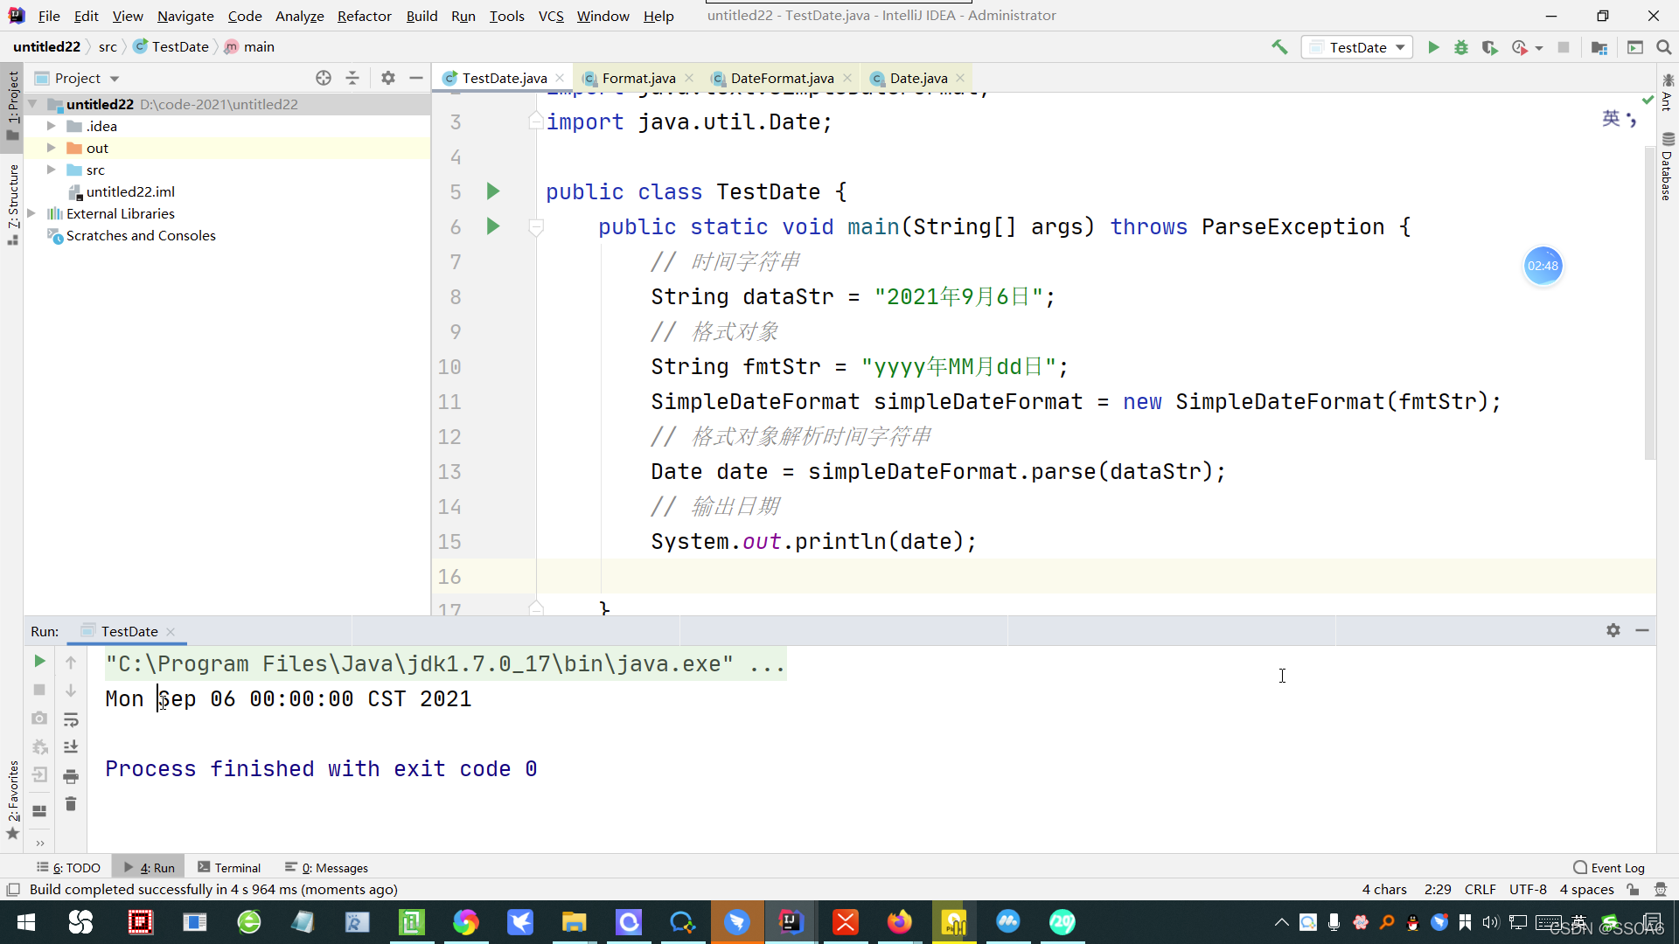Start debugging with the bug icon
This screenshot has height=944, width=1679.
click(1461, 47)
